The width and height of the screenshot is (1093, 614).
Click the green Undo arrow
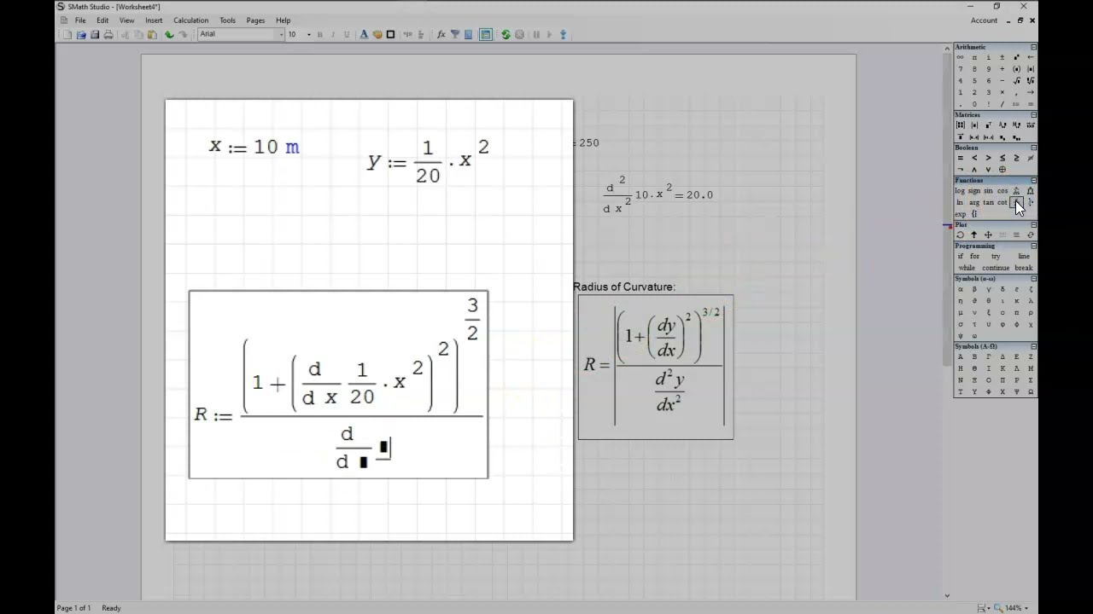pos(169,34)
